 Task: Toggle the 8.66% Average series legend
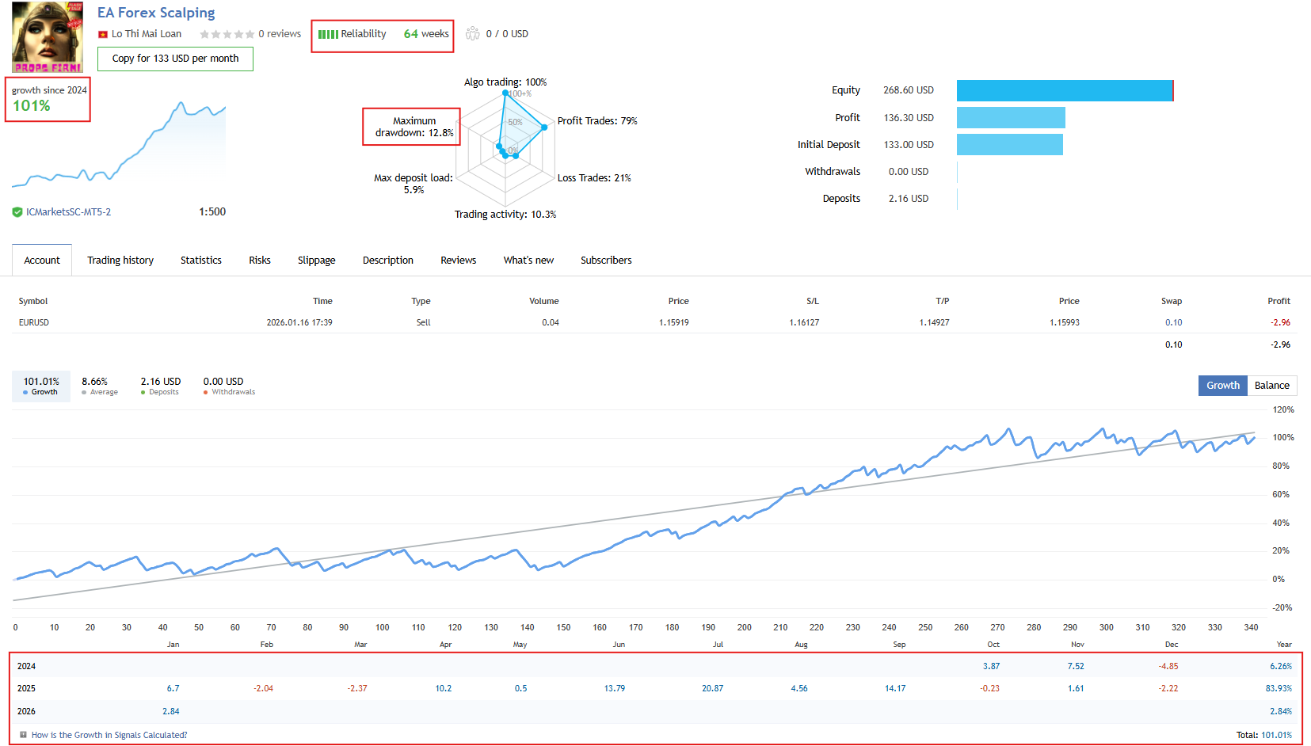[100, 386]
